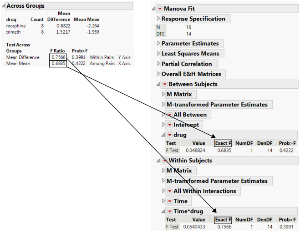Click Prob>F 0.3991 in Time*drug table
Viewport: 300px width, 232px height.
coord(286,227)
